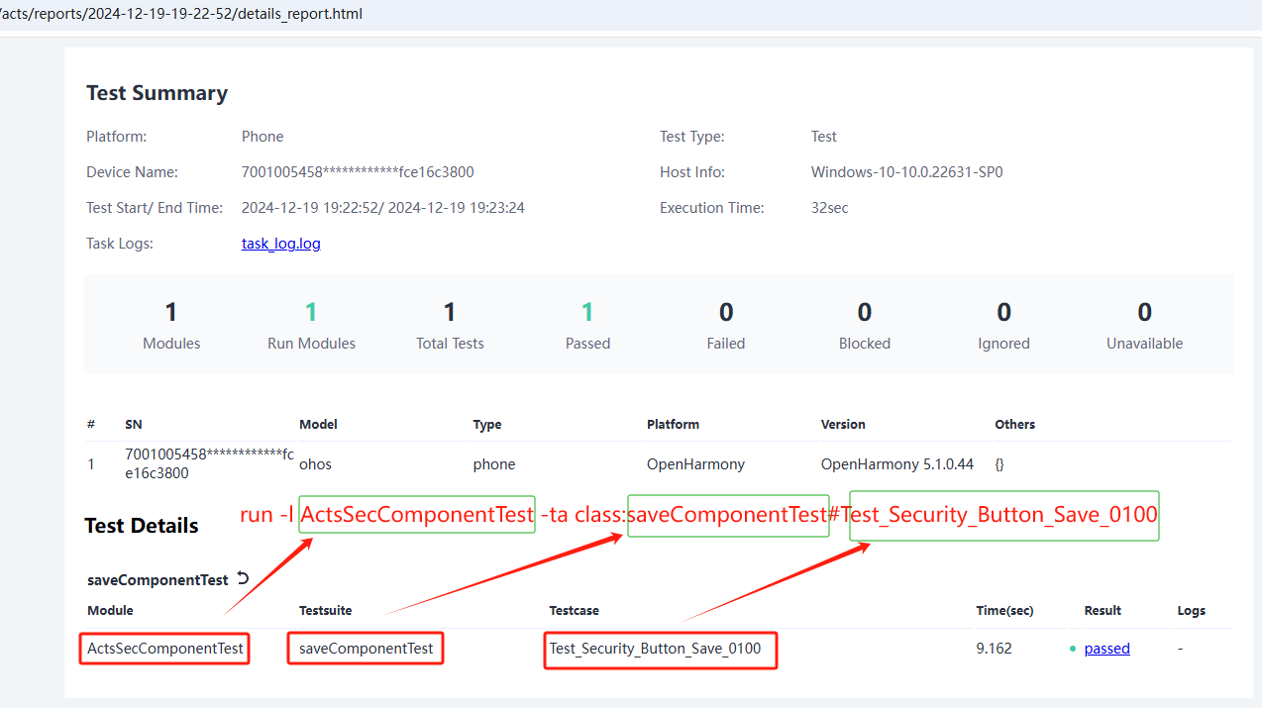
Task: Click the Test Type value Test
Action: point(823,137)
